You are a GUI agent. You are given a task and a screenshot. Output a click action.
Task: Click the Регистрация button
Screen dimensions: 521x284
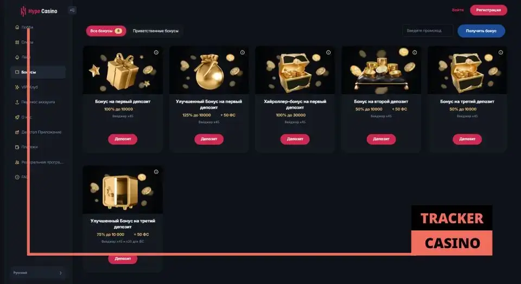coord(488,10)
